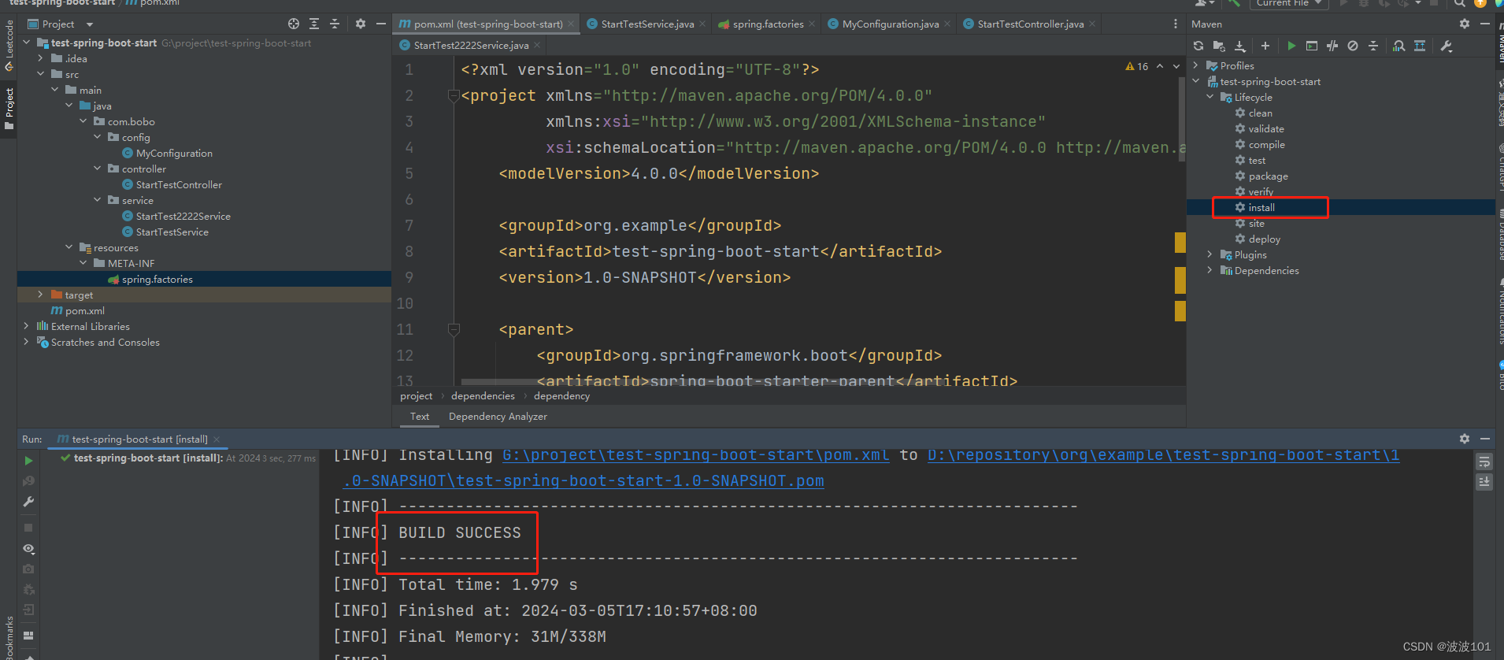The image size is (1504, 660).
Task: Click 16 warnings indicator in editor
Action: [x=1137, y=66]
